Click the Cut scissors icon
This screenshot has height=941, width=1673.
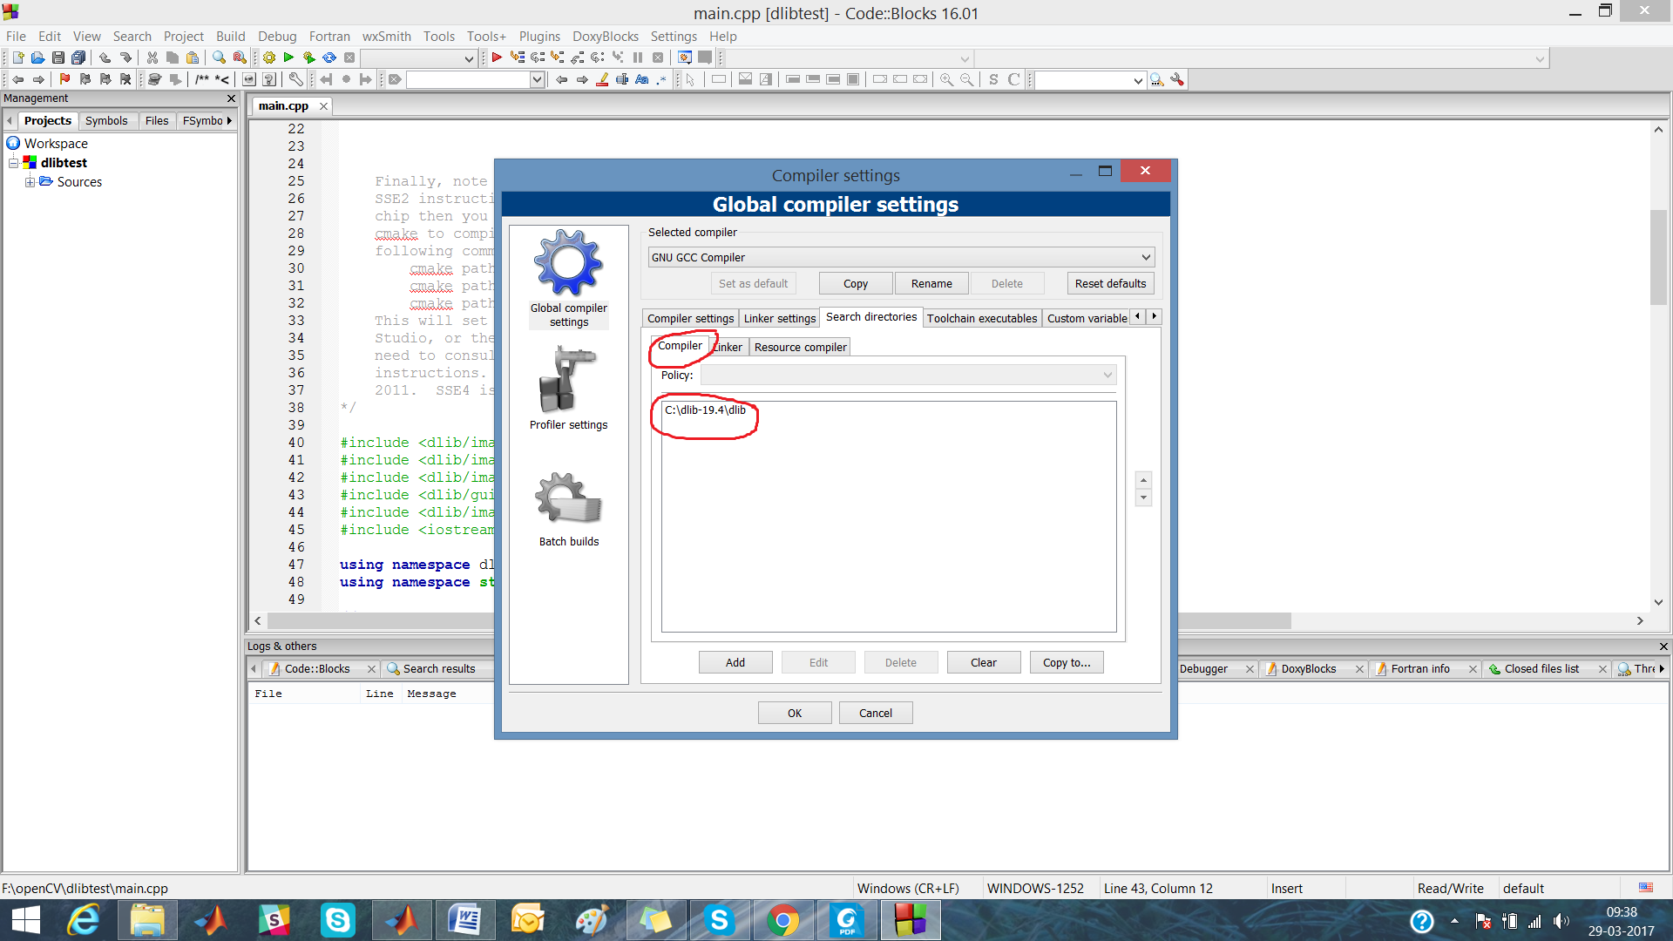(152, 58)
